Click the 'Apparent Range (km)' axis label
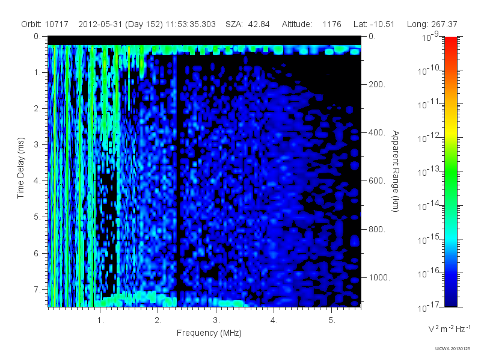 coord(396,171)
